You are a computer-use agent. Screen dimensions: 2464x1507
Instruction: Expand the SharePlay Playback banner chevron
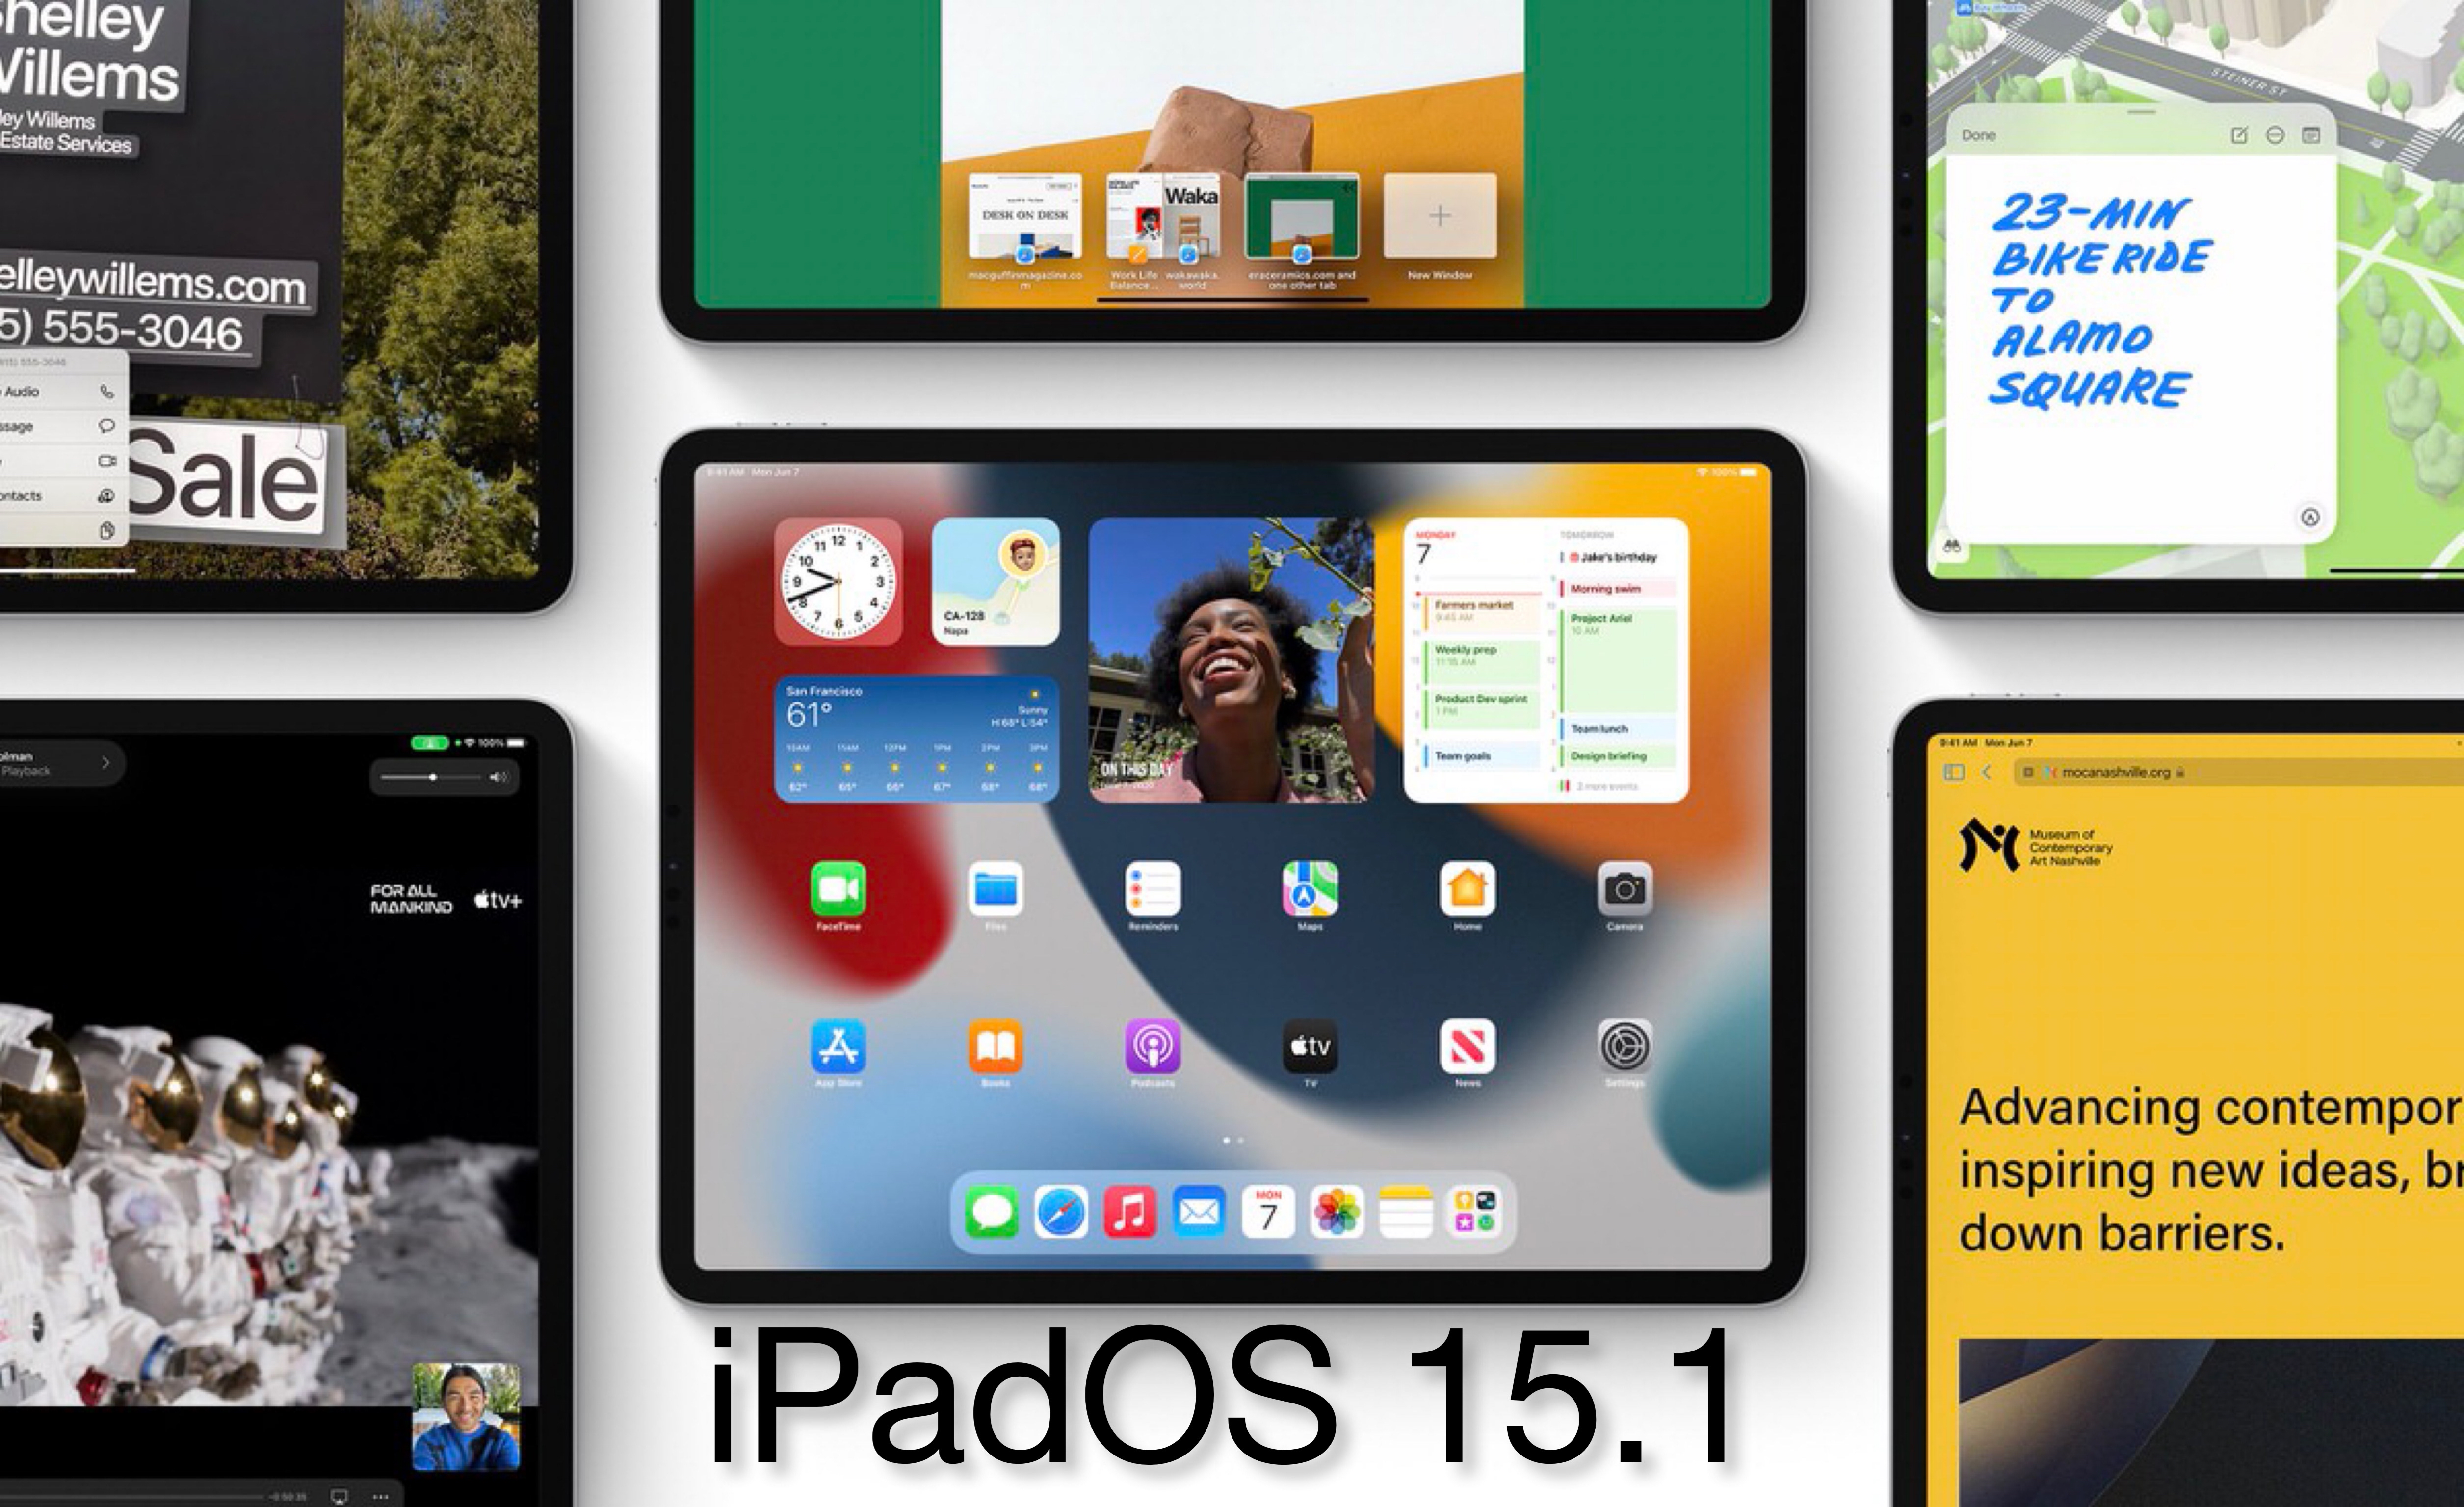(x=106, y=763)
